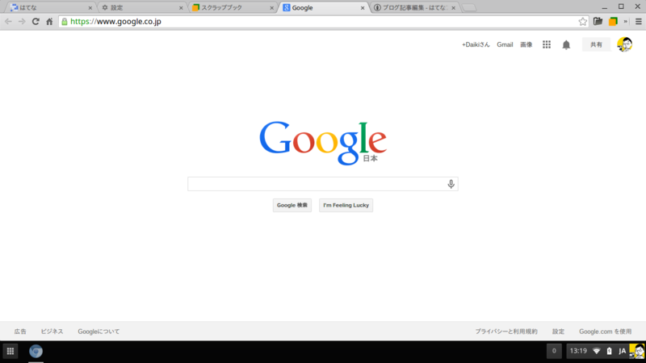
Task: Open the Chrome hamburger menu
Action: click(x=638, y=22)
